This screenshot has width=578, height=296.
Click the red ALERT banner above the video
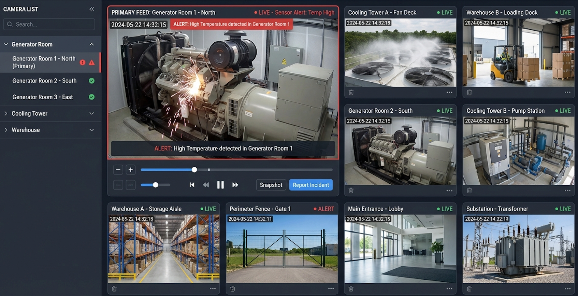click(231, 24)
